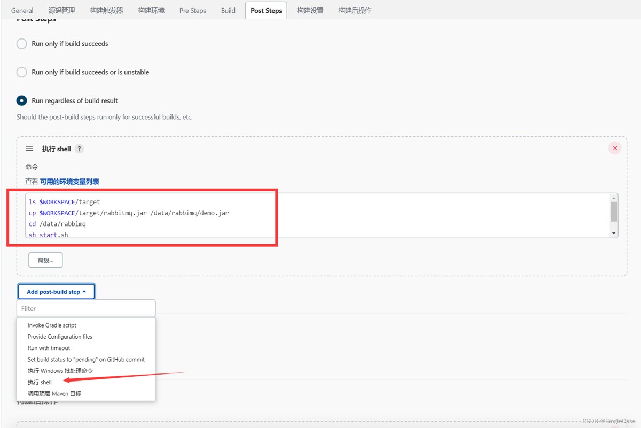Switch to the Pre Steps tab
The width and height of the screenshot is (641, 428).
click(192, 11)
